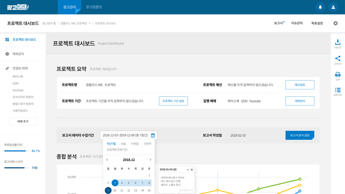Click the 매체관리 gear icon in sidebar

pos(7,54)
